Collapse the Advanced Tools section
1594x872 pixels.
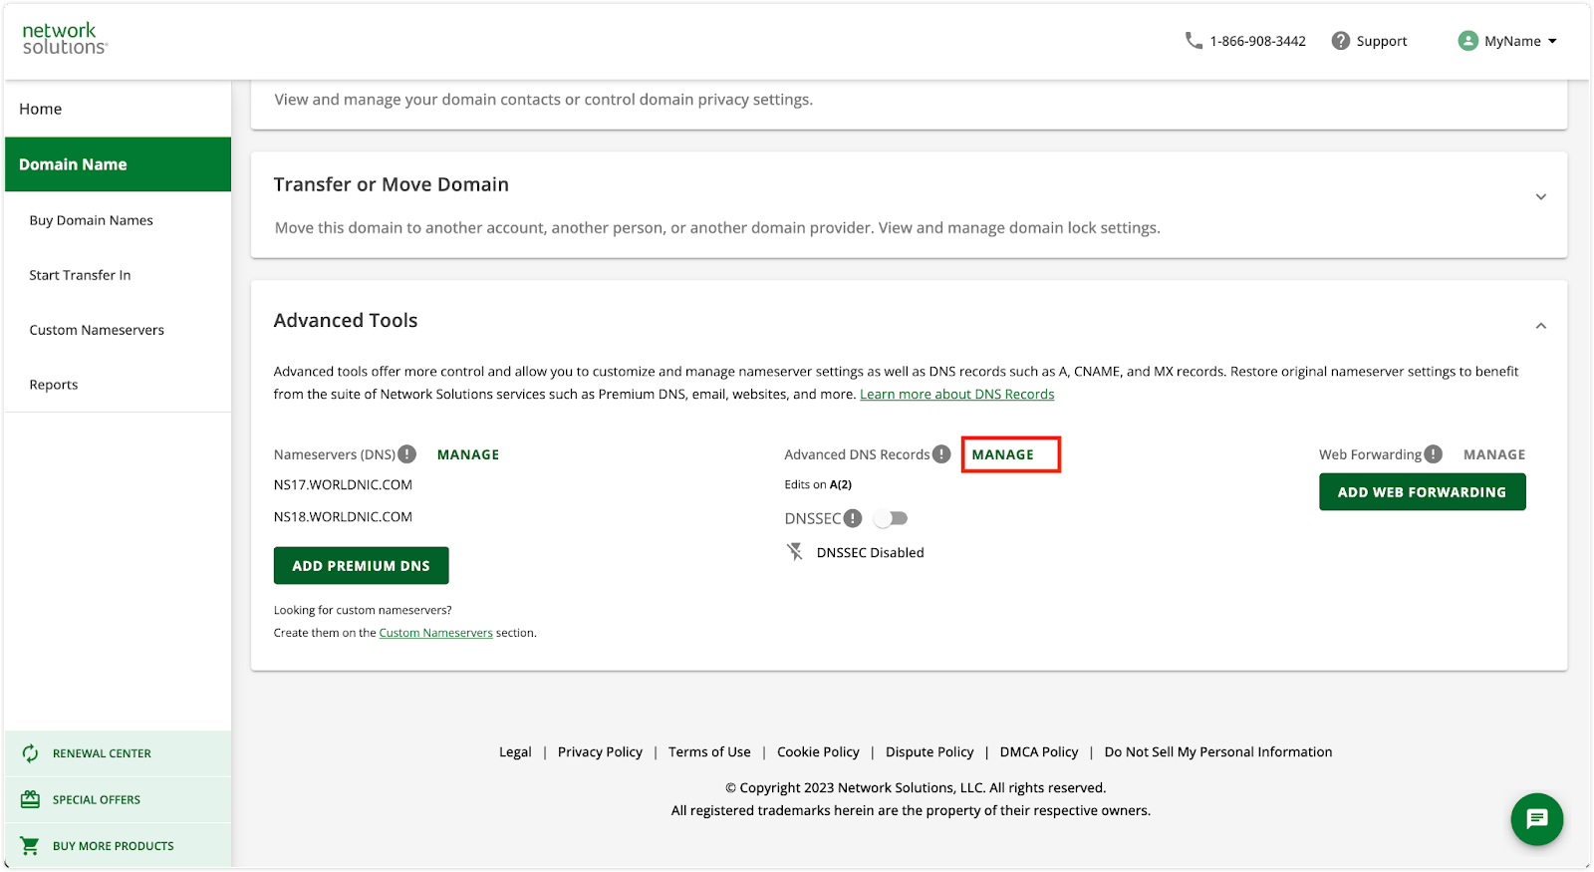point(1541,326)
